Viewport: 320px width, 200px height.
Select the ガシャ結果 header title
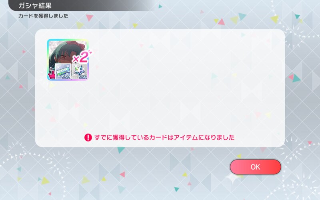[x=35, y=6]
